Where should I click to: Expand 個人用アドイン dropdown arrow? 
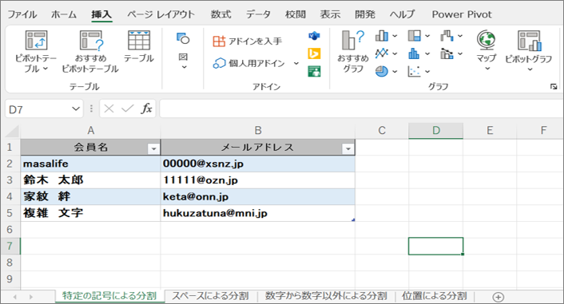point(296,64)
